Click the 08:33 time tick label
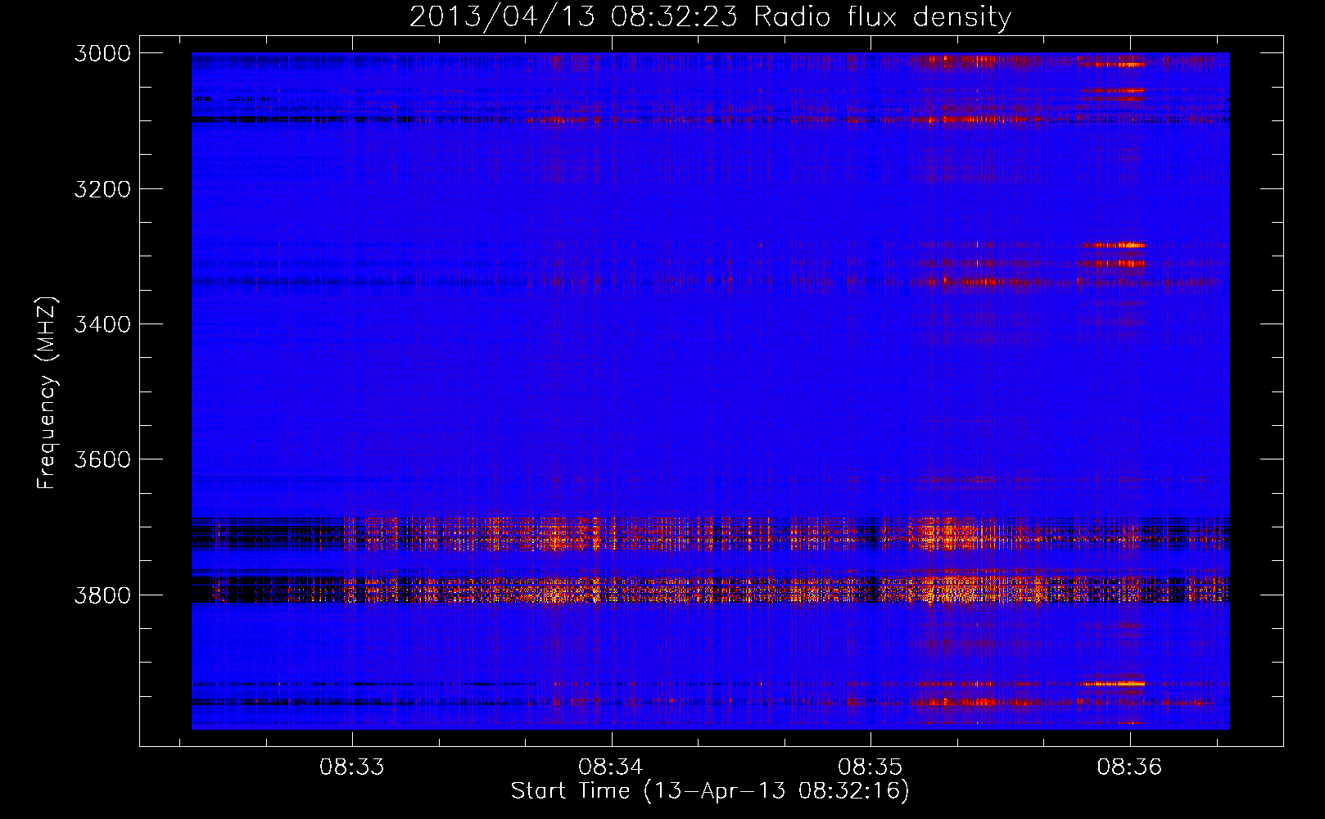This screenshot has width=1325, height=819. click(352, 767)
